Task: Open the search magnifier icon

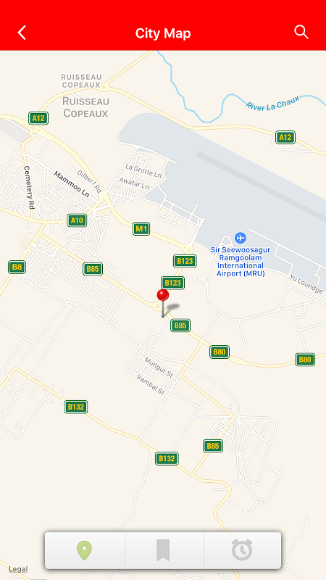Action: (x=301, y=32)
